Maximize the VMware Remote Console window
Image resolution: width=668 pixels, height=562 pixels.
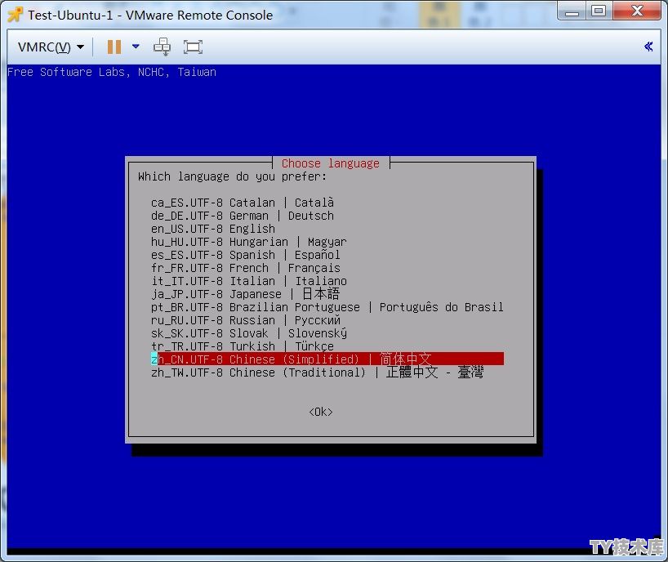[599, 11]
